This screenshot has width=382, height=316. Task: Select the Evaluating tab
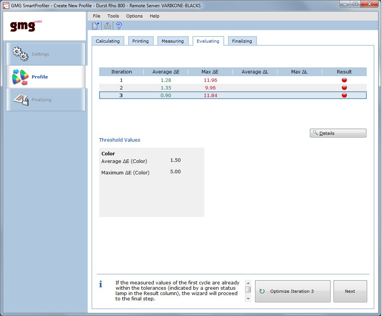pyautogui.click(x=208, y=41)
